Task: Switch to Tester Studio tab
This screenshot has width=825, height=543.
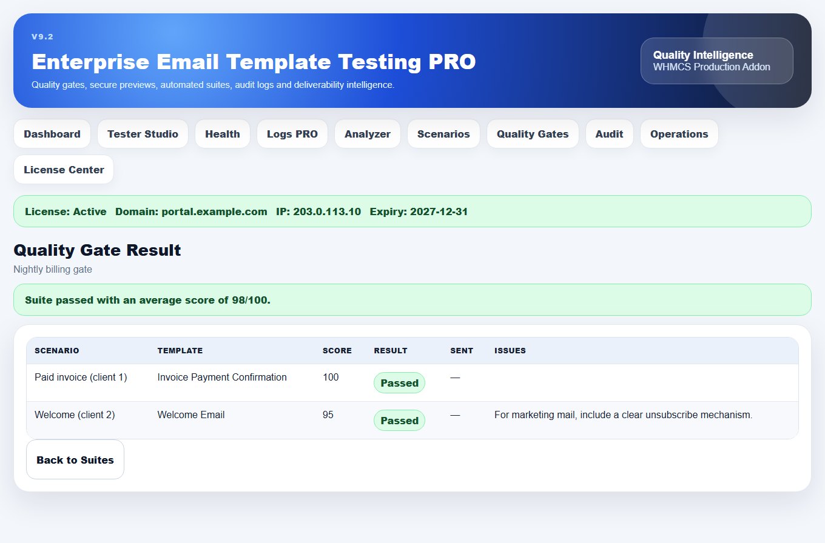Action: pos(143,134)
